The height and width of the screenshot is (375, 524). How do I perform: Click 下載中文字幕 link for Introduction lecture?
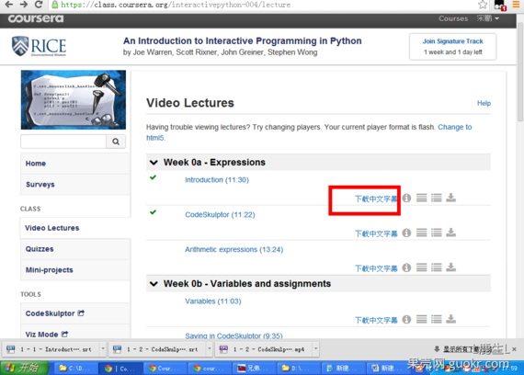click(x=376, y=199)
